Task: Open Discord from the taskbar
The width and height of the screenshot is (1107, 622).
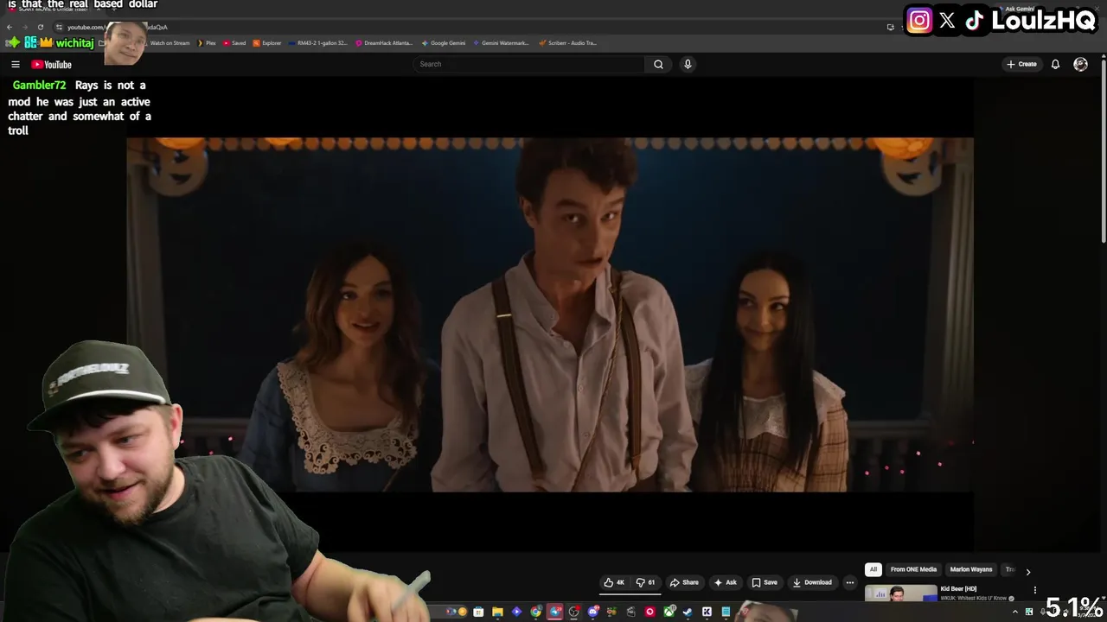Action: click(593, 612)
